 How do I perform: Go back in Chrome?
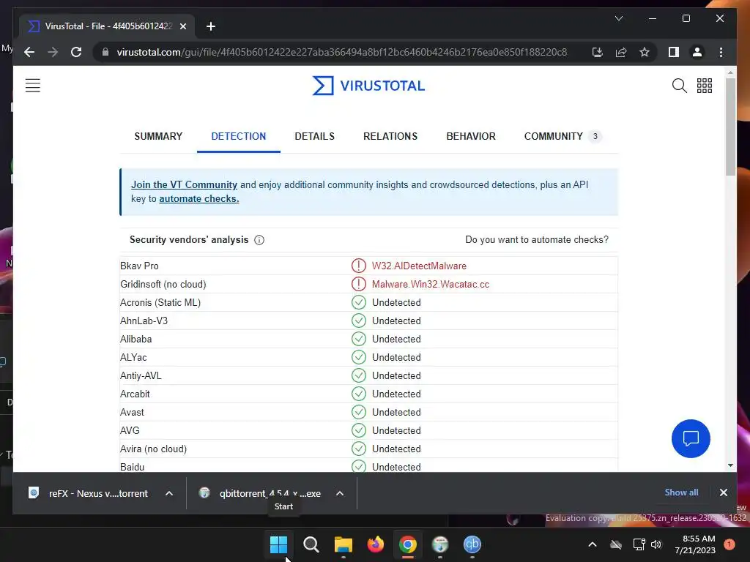pos(29,52)
